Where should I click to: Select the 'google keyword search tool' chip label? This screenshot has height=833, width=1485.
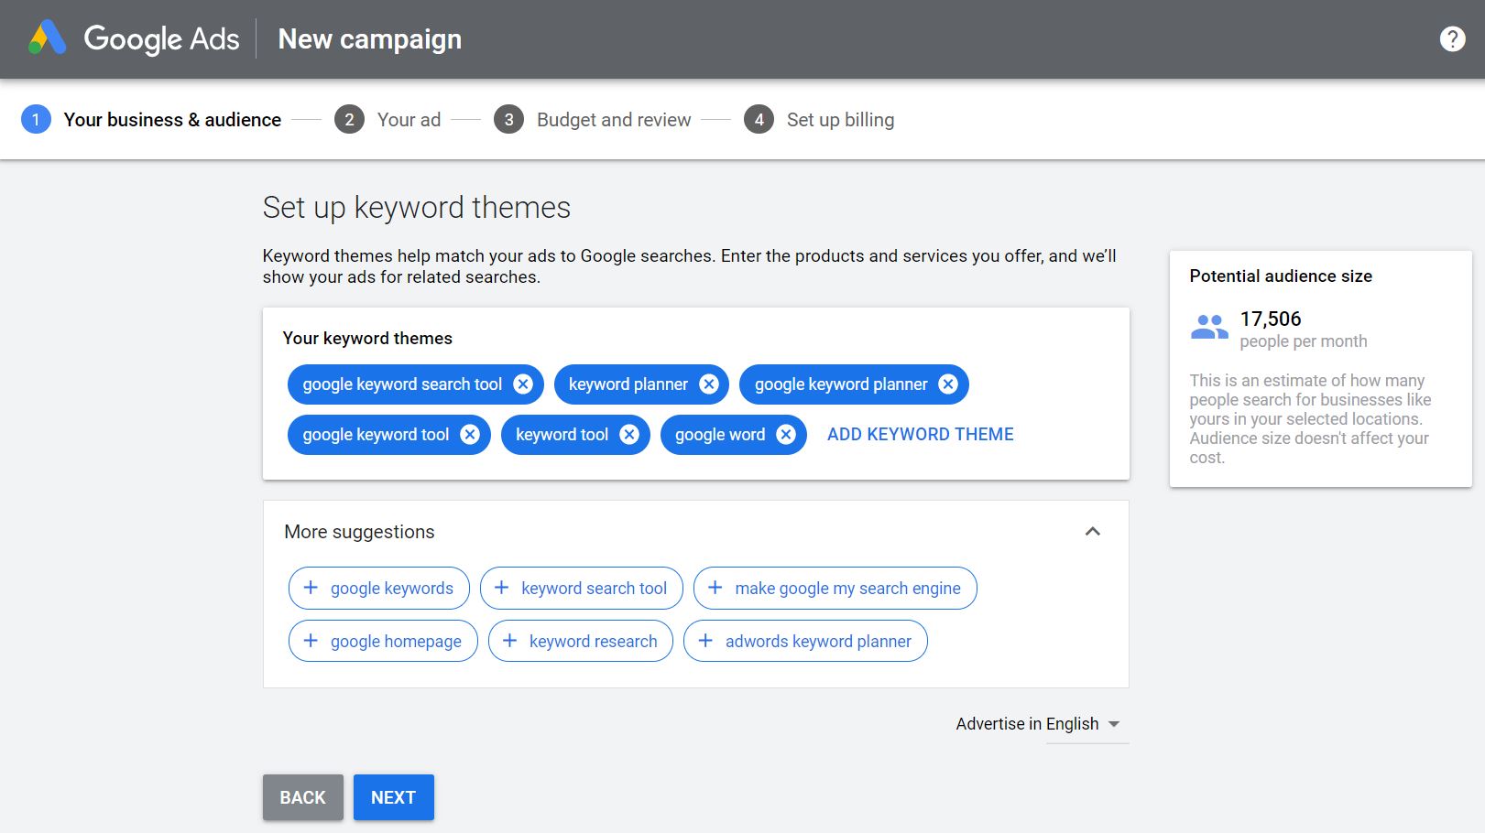[x=402, y=384]
